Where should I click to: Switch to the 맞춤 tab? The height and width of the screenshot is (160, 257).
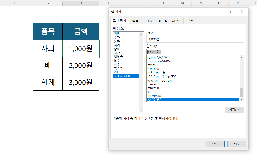click(135, 21)
